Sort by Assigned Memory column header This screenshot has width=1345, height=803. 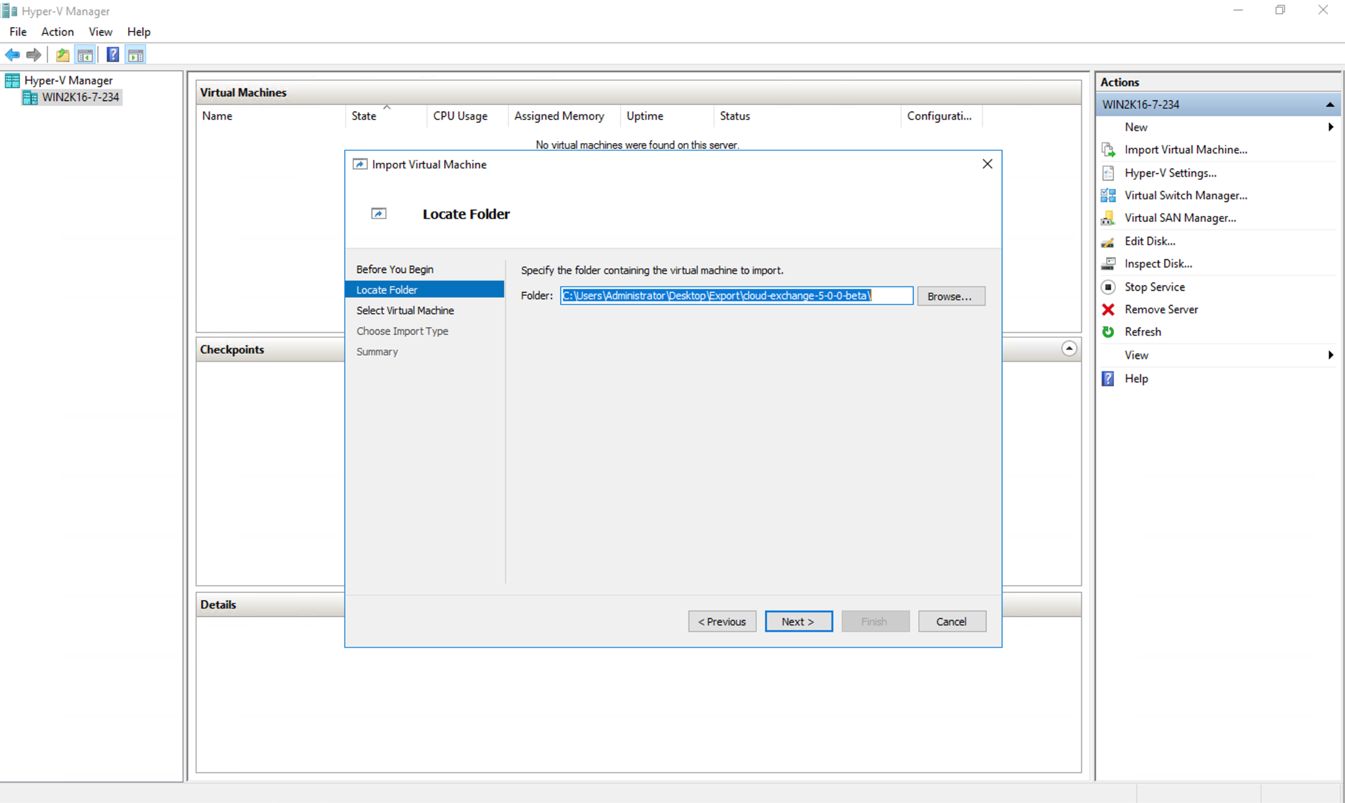point(564,116)
